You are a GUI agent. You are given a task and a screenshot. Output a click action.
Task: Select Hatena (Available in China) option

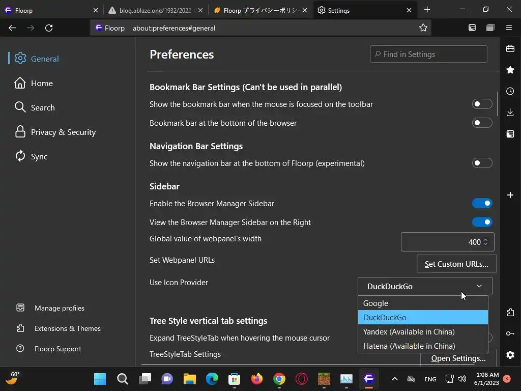pos(423,346)
